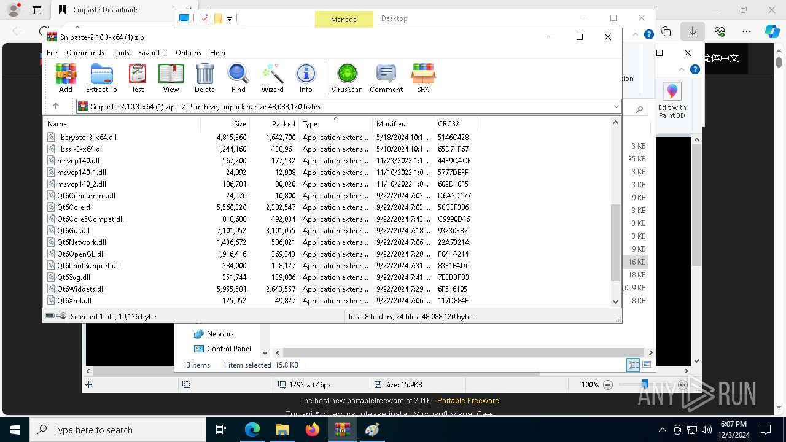This screenshot has width=786, height=442.
Task: Open the Tools menu
Action: click(x=121, y=53)
